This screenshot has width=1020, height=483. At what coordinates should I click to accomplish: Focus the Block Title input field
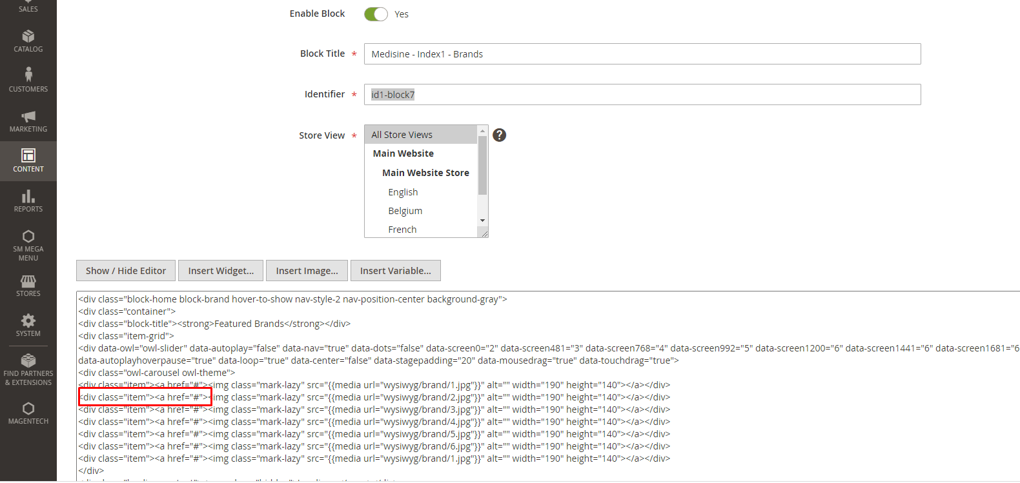(642, 54)
